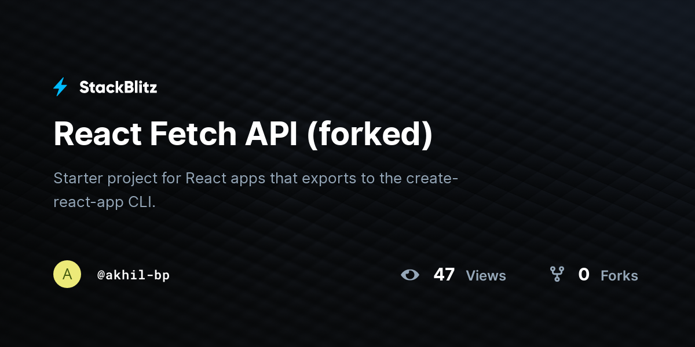Click the word (forked) in the title
Screen dimensions: 695x347
[x=370, y=134]
